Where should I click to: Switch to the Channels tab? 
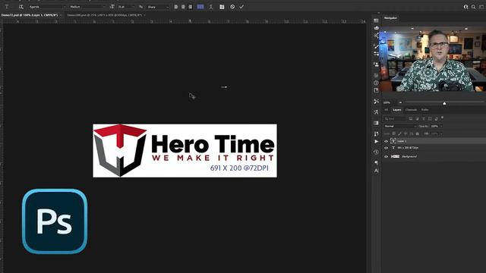(411, 110)
